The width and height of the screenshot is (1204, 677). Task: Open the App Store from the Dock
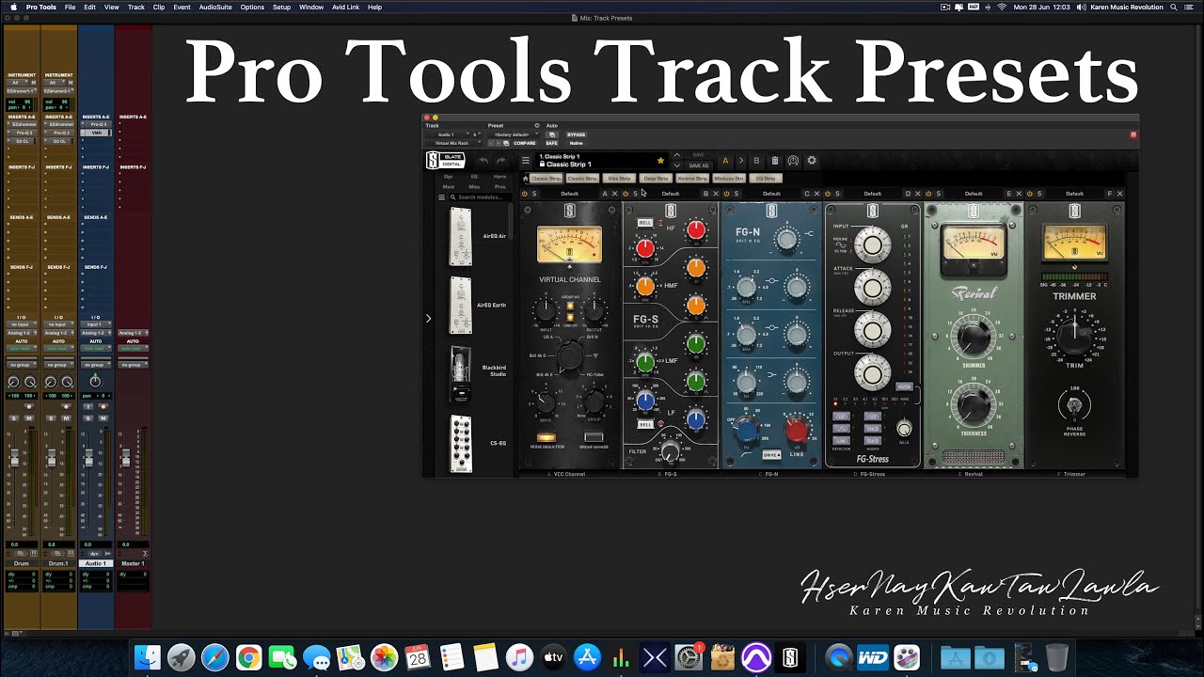[x=587, y=657]
